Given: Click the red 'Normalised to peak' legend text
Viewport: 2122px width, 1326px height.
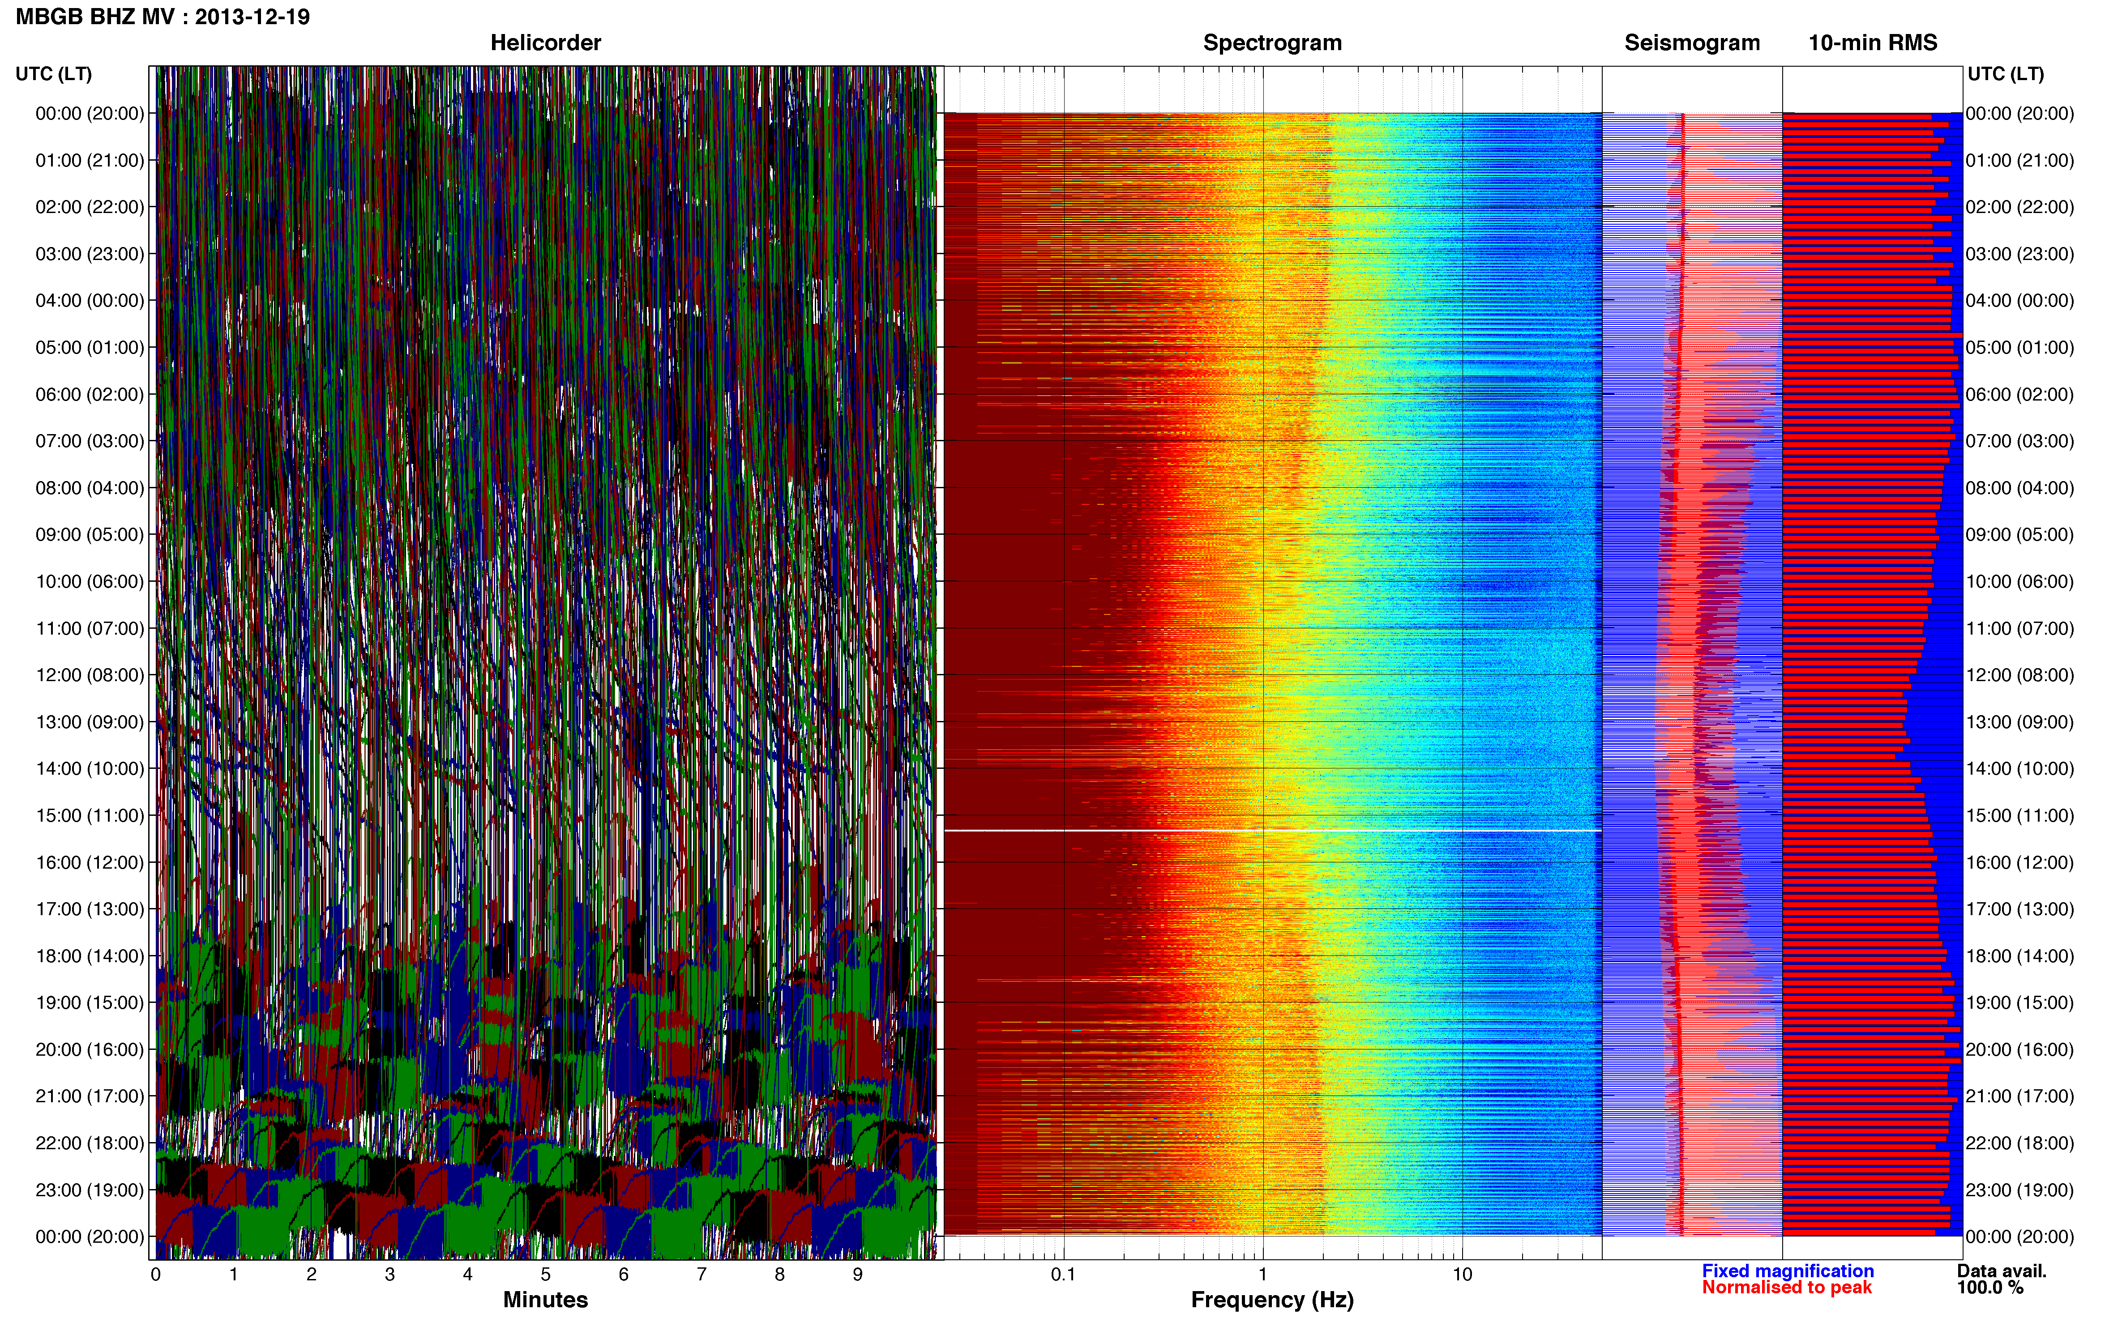Looking at the screenshot, I should coord(1787,1288).
